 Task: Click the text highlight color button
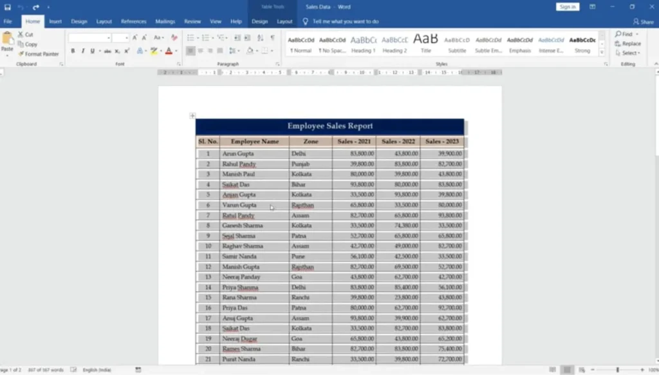click(154, 51)
